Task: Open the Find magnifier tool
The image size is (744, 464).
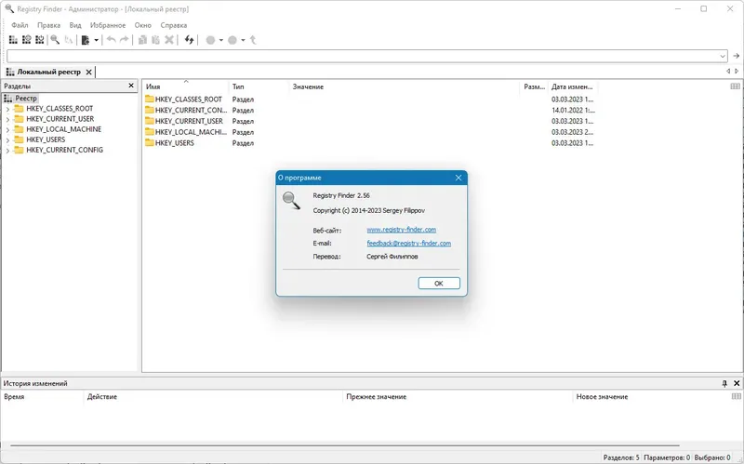Action: 55,40
